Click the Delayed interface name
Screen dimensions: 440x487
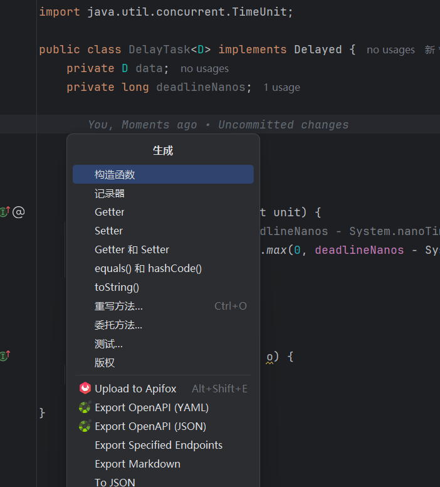point(318,50)
